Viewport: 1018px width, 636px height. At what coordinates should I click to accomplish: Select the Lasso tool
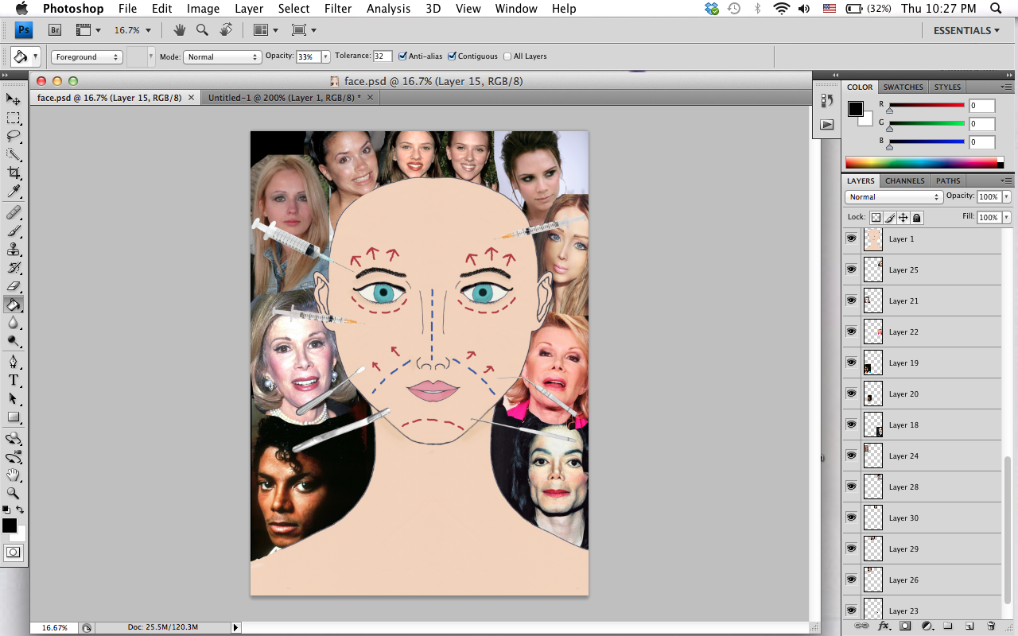click(x=14, y=136)
